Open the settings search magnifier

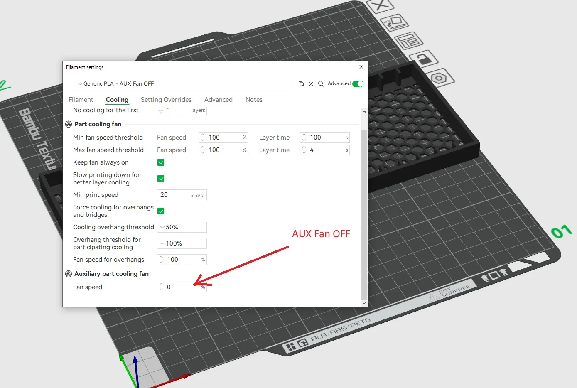click(321, 84)
